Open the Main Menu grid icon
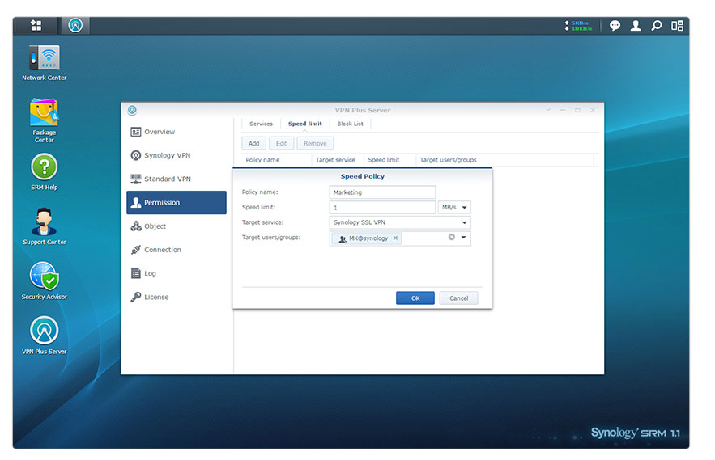Screen dimensions: 715x460 tap(36, 26)
